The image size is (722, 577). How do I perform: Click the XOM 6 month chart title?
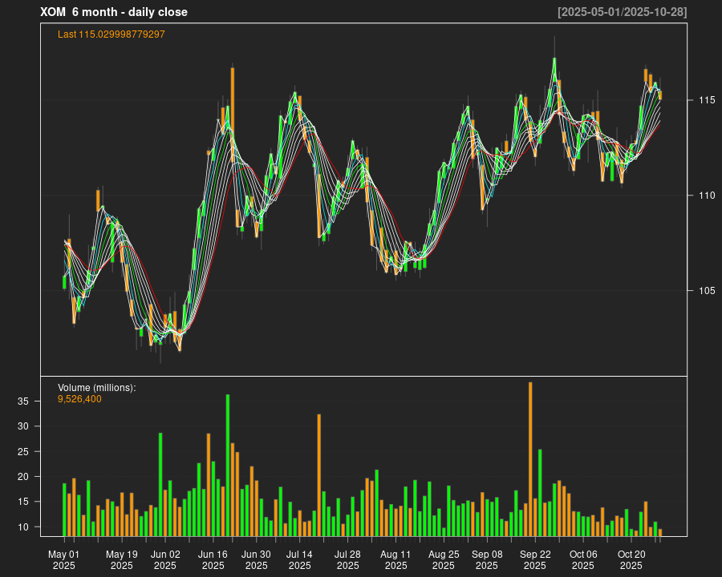coord(113,12)
